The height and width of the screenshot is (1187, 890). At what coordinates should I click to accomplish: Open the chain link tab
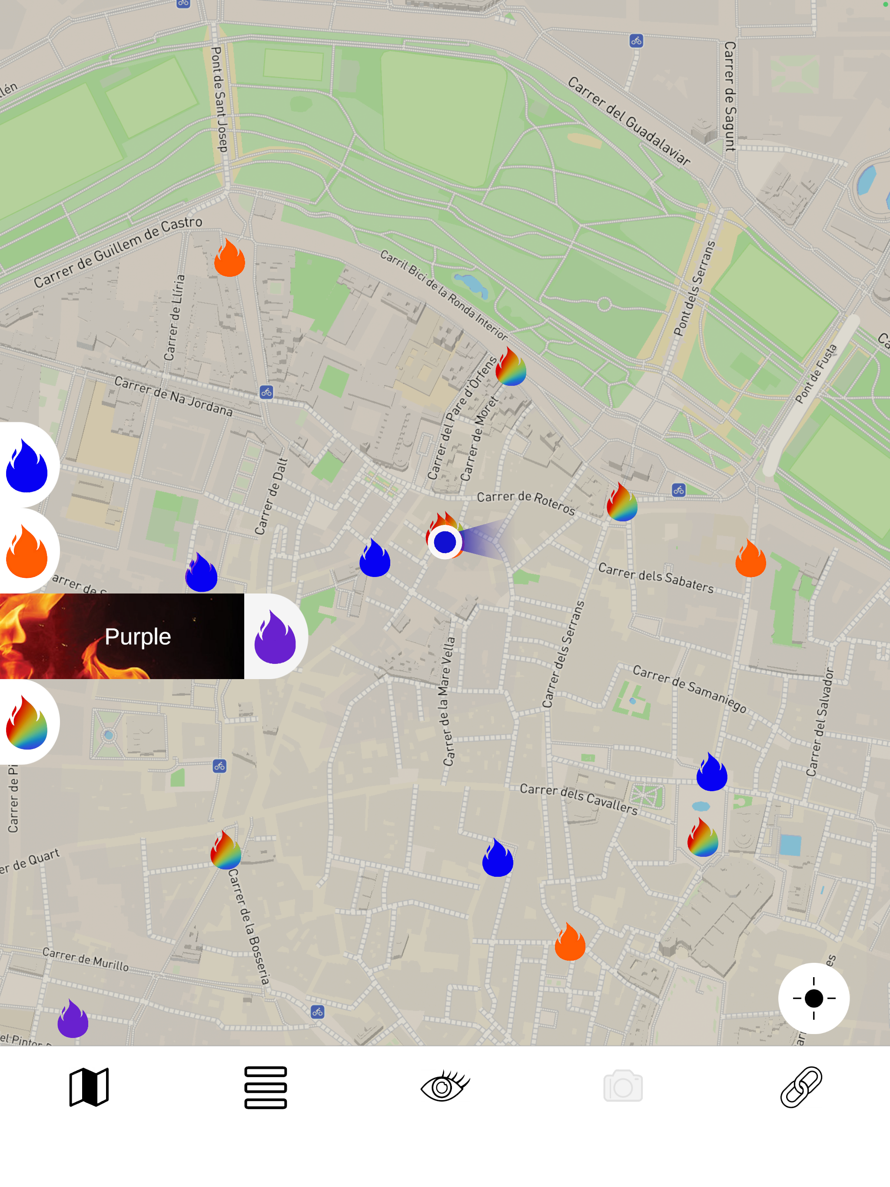801,1087
